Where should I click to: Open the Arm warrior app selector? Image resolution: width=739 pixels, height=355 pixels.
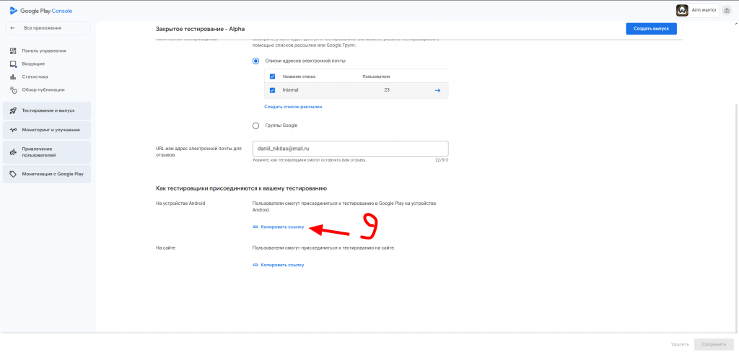(697, 10)
